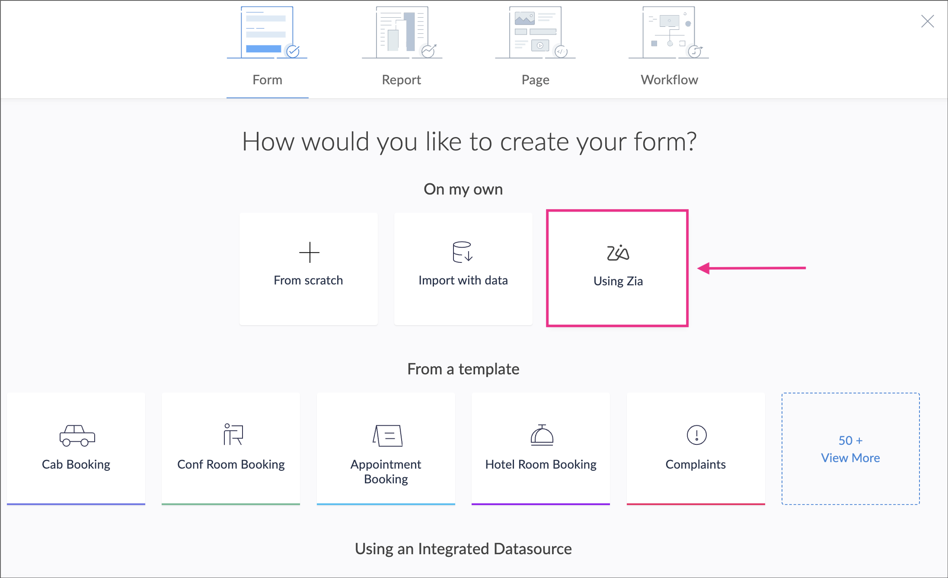Viewport: 948px width, 578px height.
Task: Switch to the Report tab
Action: 401,80
